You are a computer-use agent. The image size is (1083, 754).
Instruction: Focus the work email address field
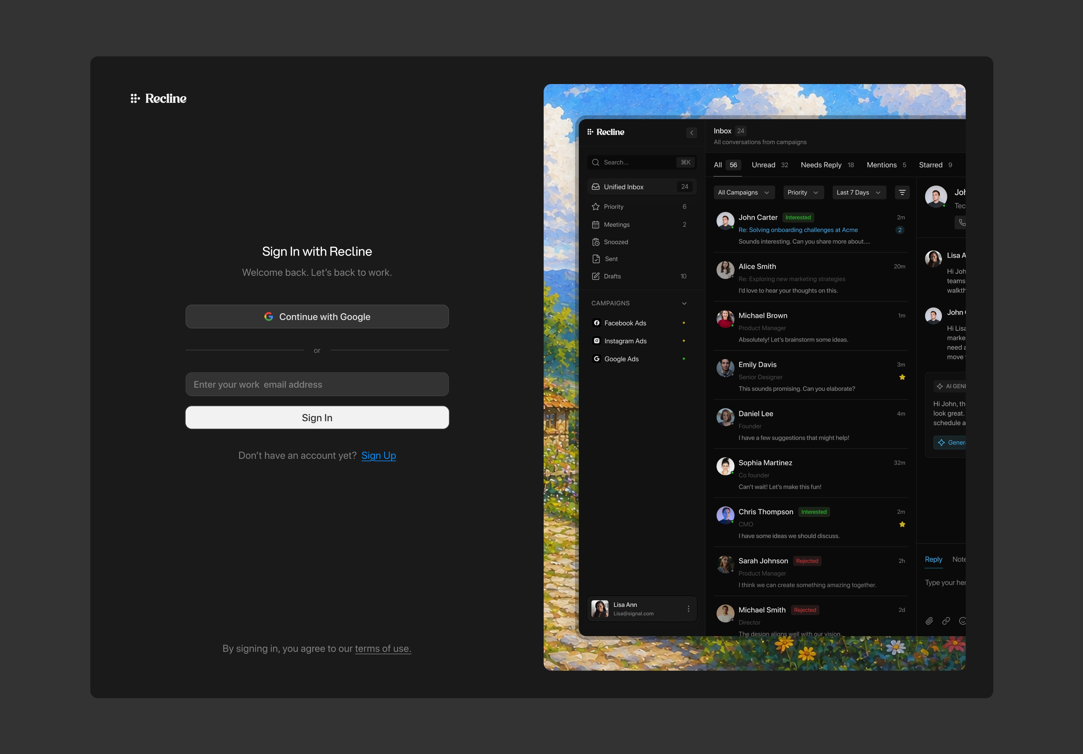point(317,384)
